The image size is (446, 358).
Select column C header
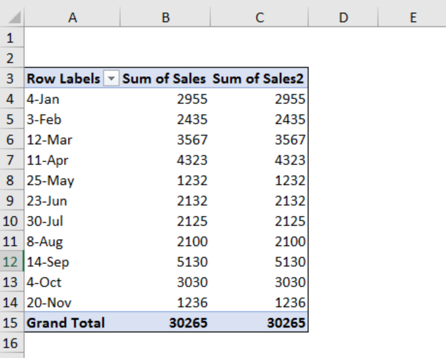tap(259, 17)
